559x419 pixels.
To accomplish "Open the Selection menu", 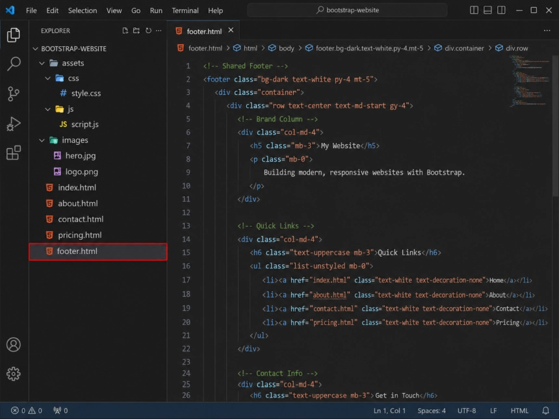I will tap(83, 10).
